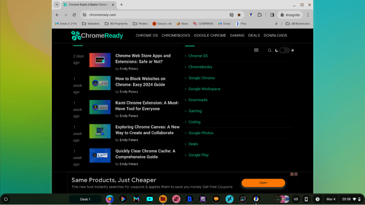Open the DOWNLOADS nav menu
Image resolution: width=365 pixels, height=205 pixels.
pos(275,36)
